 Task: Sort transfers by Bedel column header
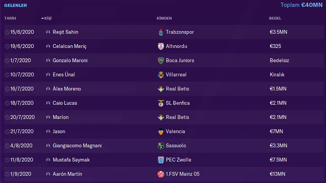coord(275,18)
